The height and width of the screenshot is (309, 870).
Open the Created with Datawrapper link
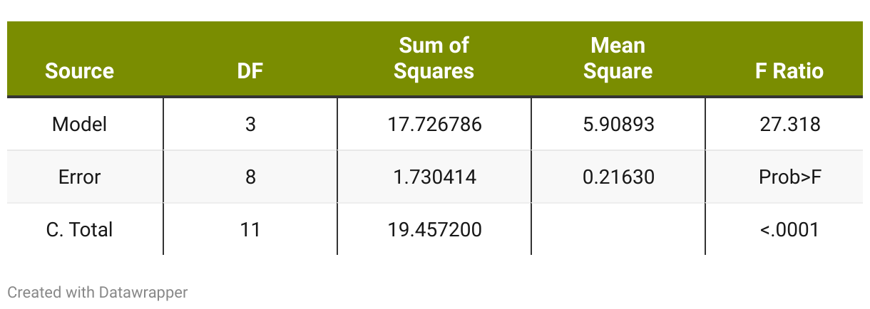(x=98, y=292)
